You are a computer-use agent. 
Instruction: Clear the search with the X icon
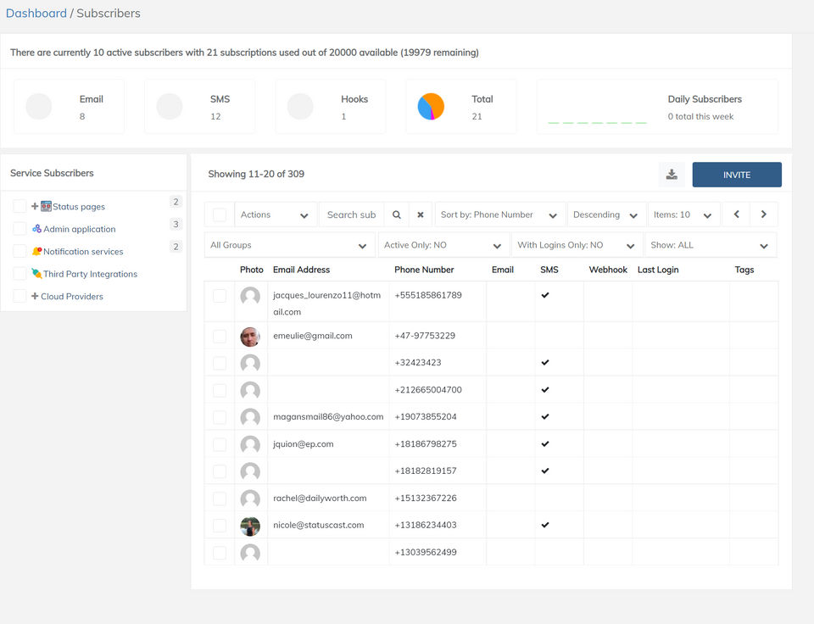point(421,214)
